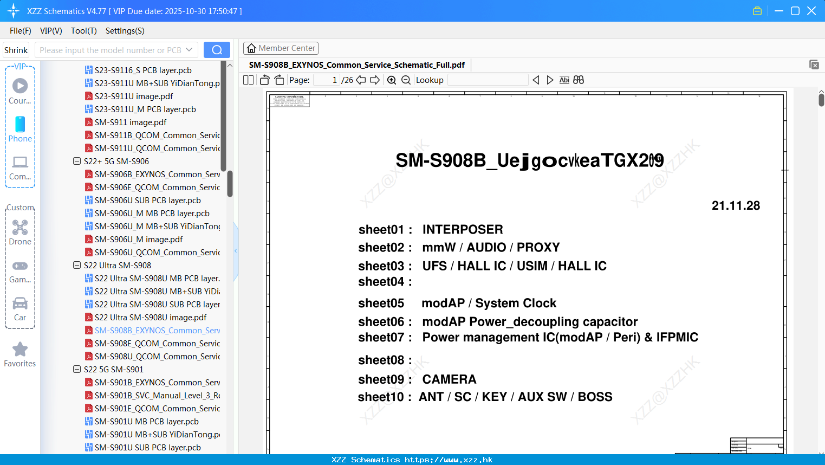Click the detach window icon at top right of viewer
Image resolution: width=825 pixels, height=465 pixels.
814,64
